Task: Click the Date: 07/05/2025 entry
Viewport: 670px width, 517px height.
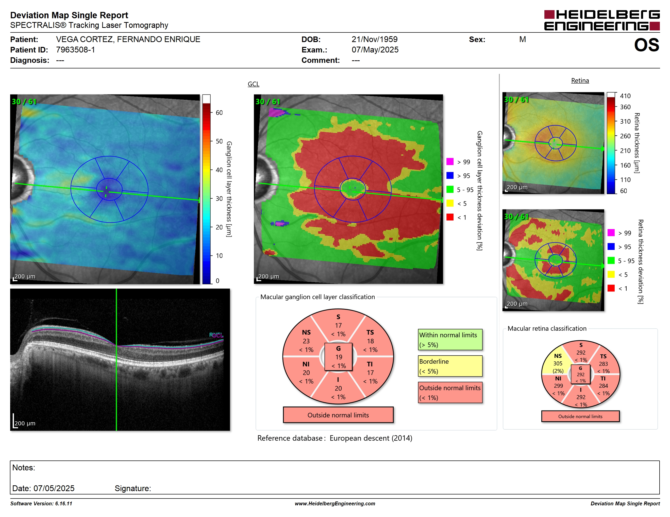Action: click(43, 488)
